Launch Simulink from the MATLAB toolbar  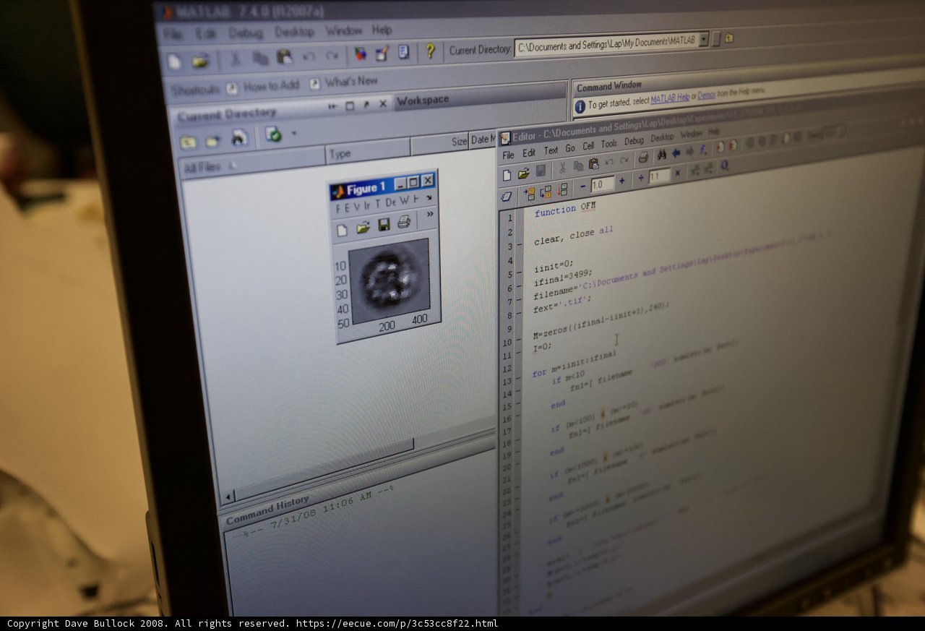(359, 53)
